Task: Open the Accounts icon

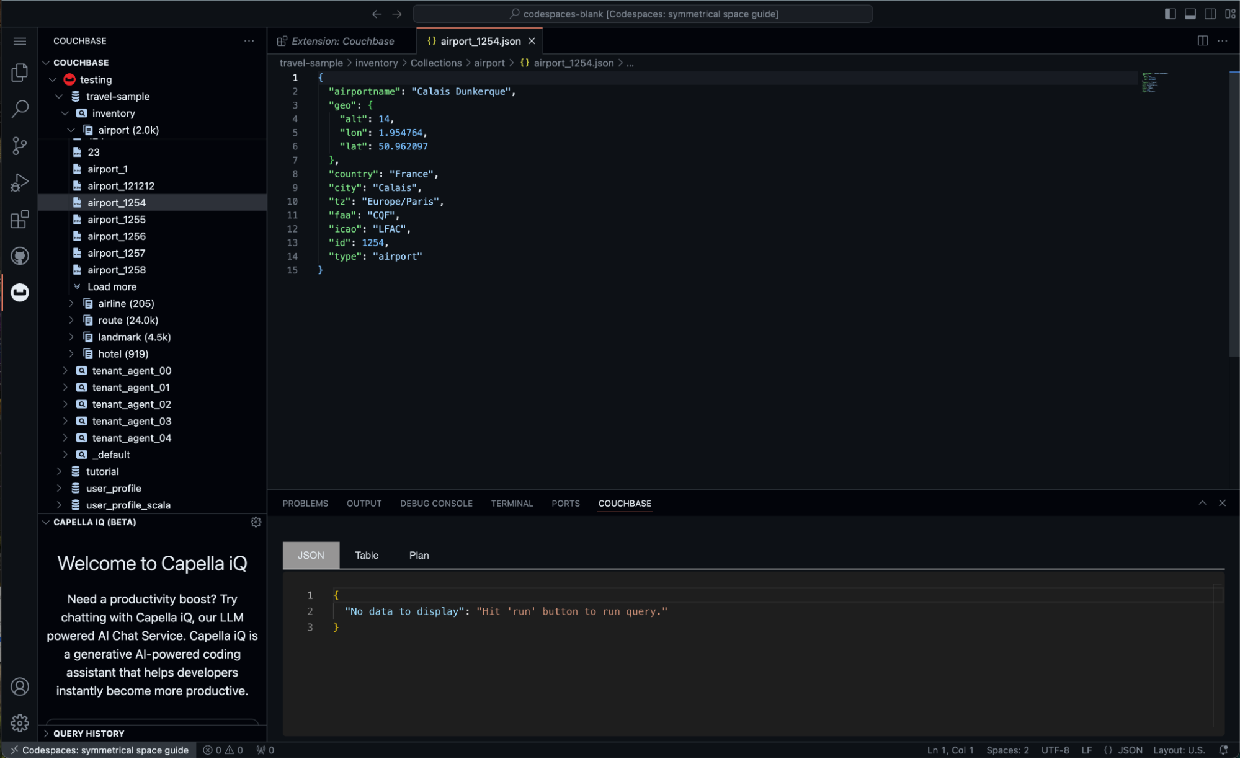Action: pos(20,687)
